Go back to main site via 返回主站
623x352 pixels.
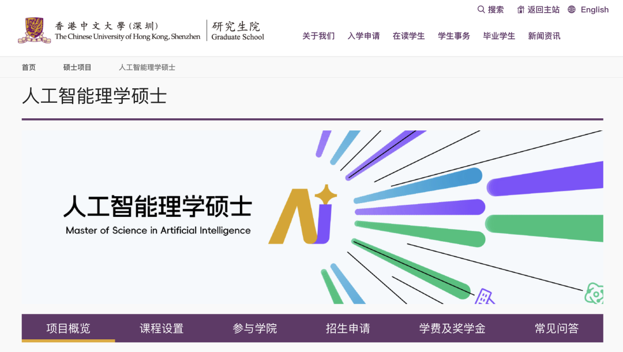(x=543, y=10)
